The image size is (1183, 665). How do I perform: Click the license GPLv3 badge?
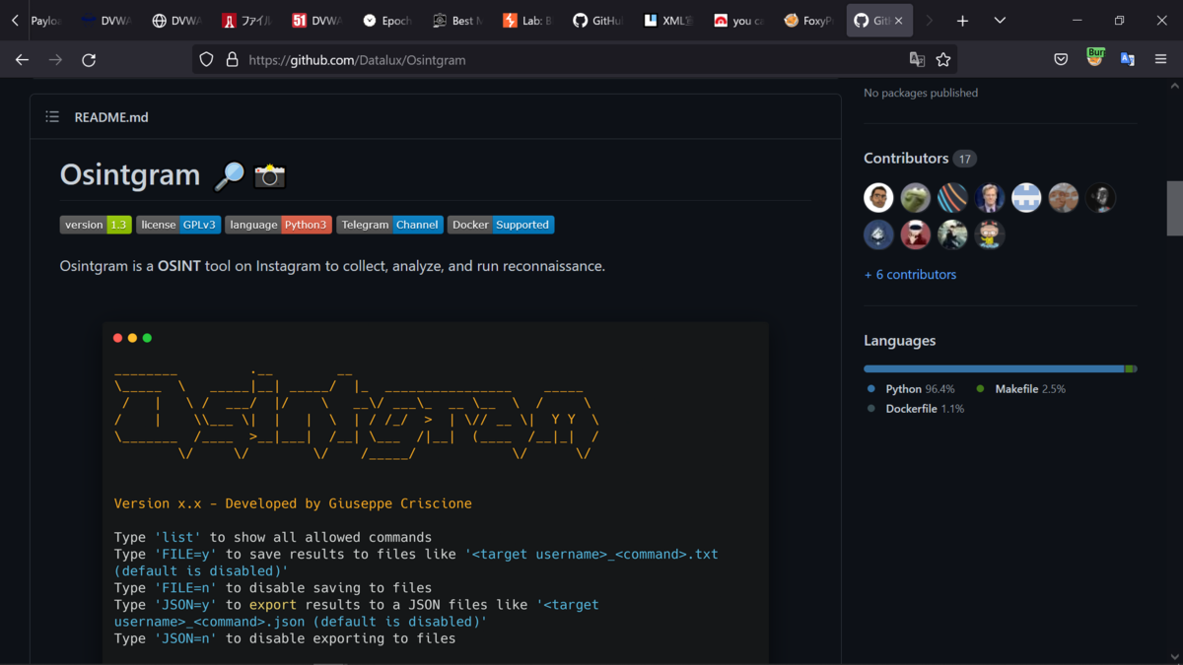(x=178, y=225)
